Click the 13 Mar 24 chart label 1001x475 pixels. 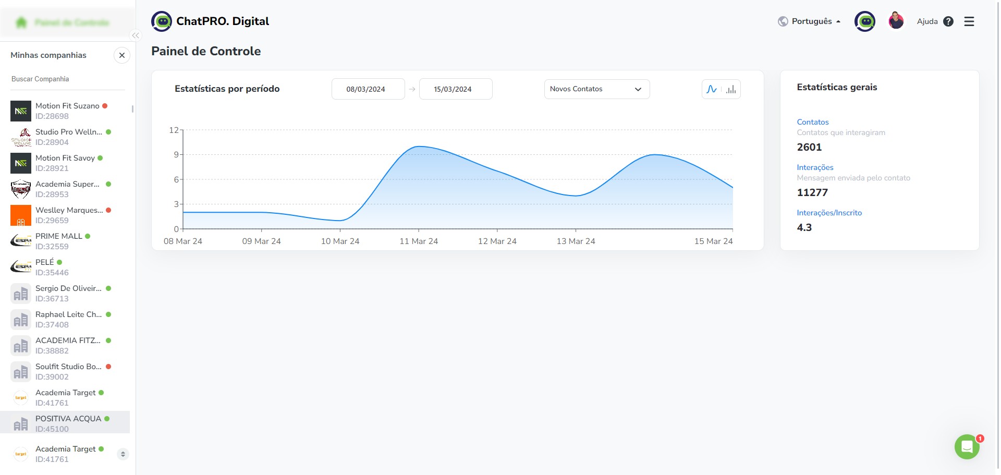click(576, 241)
